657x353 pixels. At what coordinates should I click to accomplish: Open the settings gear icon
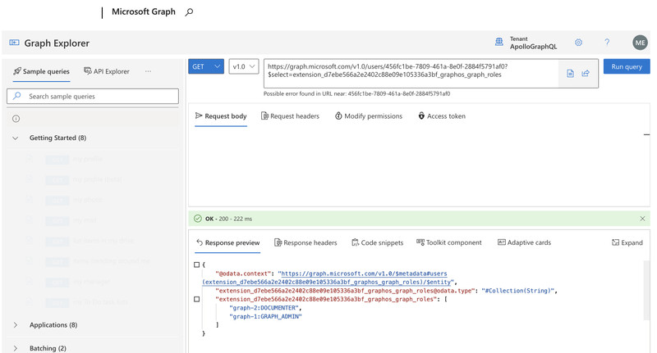(579, 43)
